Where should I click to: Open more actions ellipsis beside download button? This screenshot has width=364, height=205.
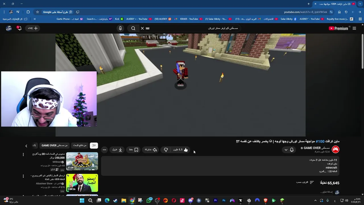[x=104, y=149]
